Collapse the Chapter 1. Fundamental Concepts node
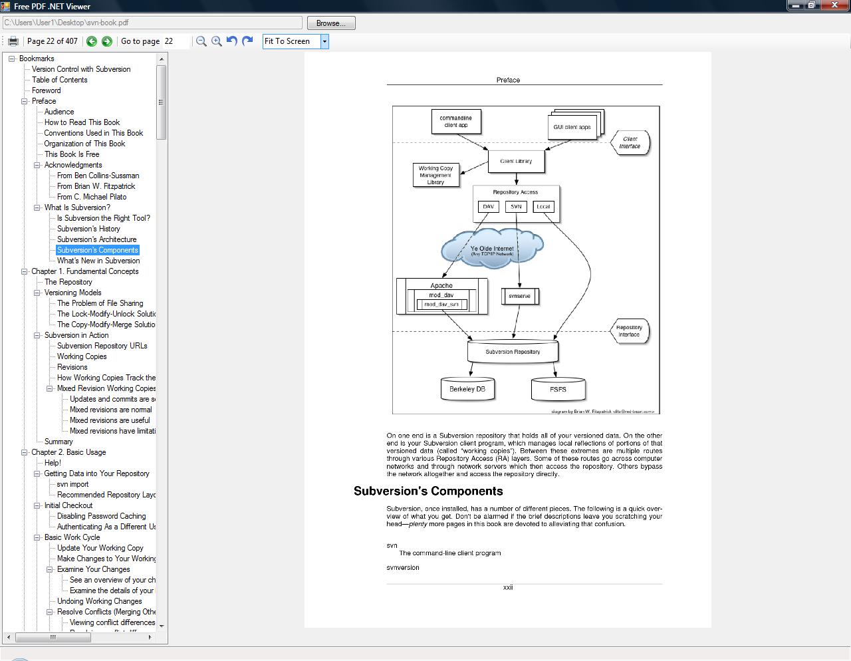 click(x=24, y=271)
